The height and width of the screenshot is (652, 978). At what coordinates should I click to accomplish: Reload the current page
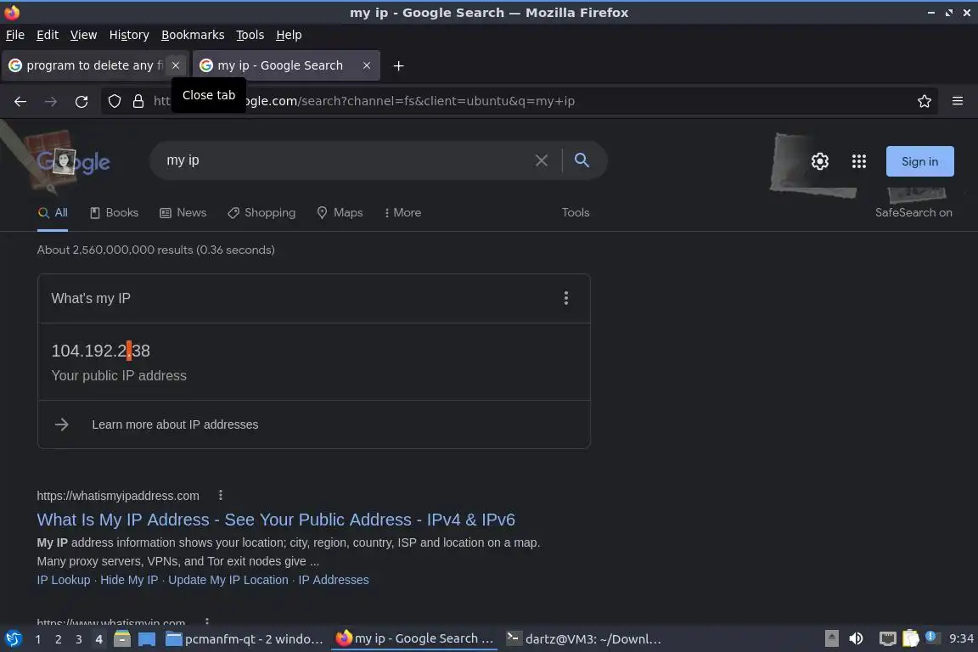tap(81, 101)
